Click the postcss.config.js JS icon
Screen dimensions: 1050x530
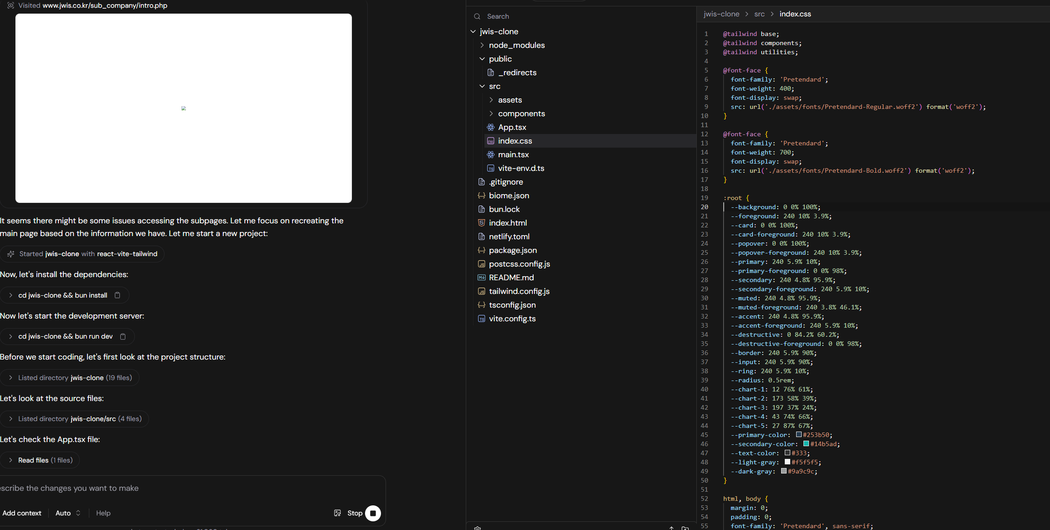[x=482, y=264]
